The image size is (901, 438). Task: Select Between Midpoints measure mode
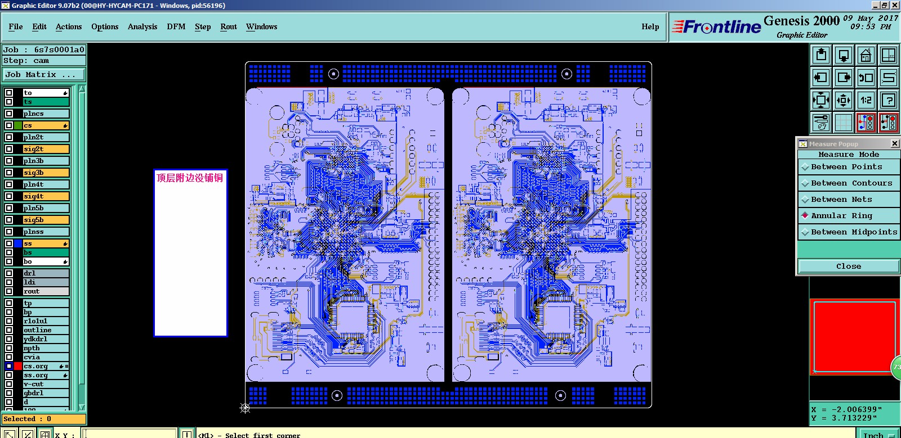(849, 232)
